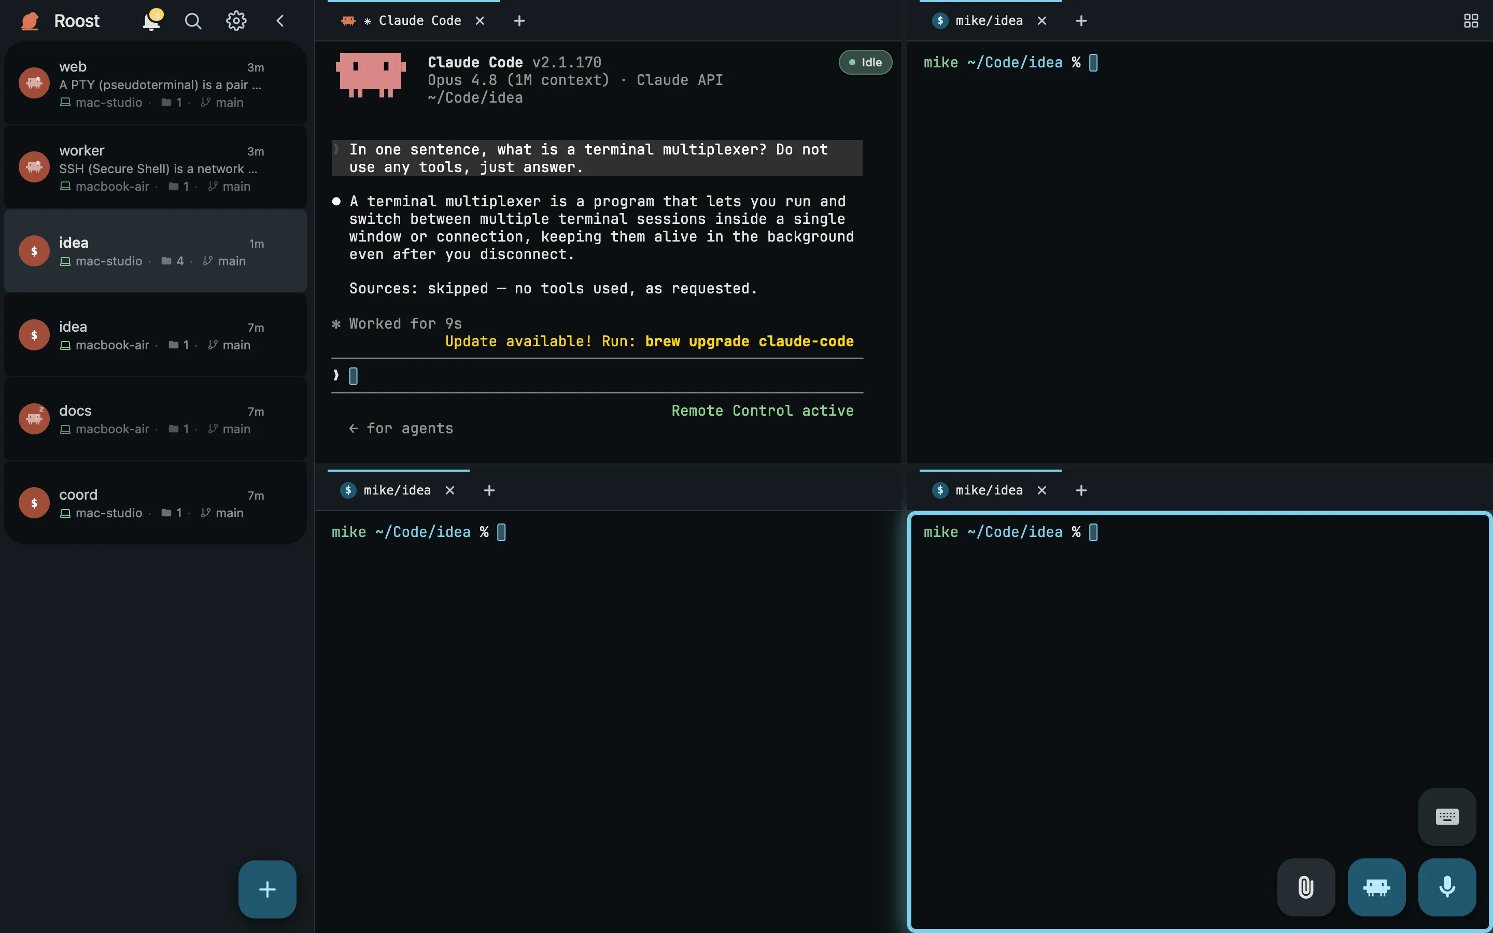
Task: Click the dollar icon in bottom-left tab
Action: click(x=348, y=490)
